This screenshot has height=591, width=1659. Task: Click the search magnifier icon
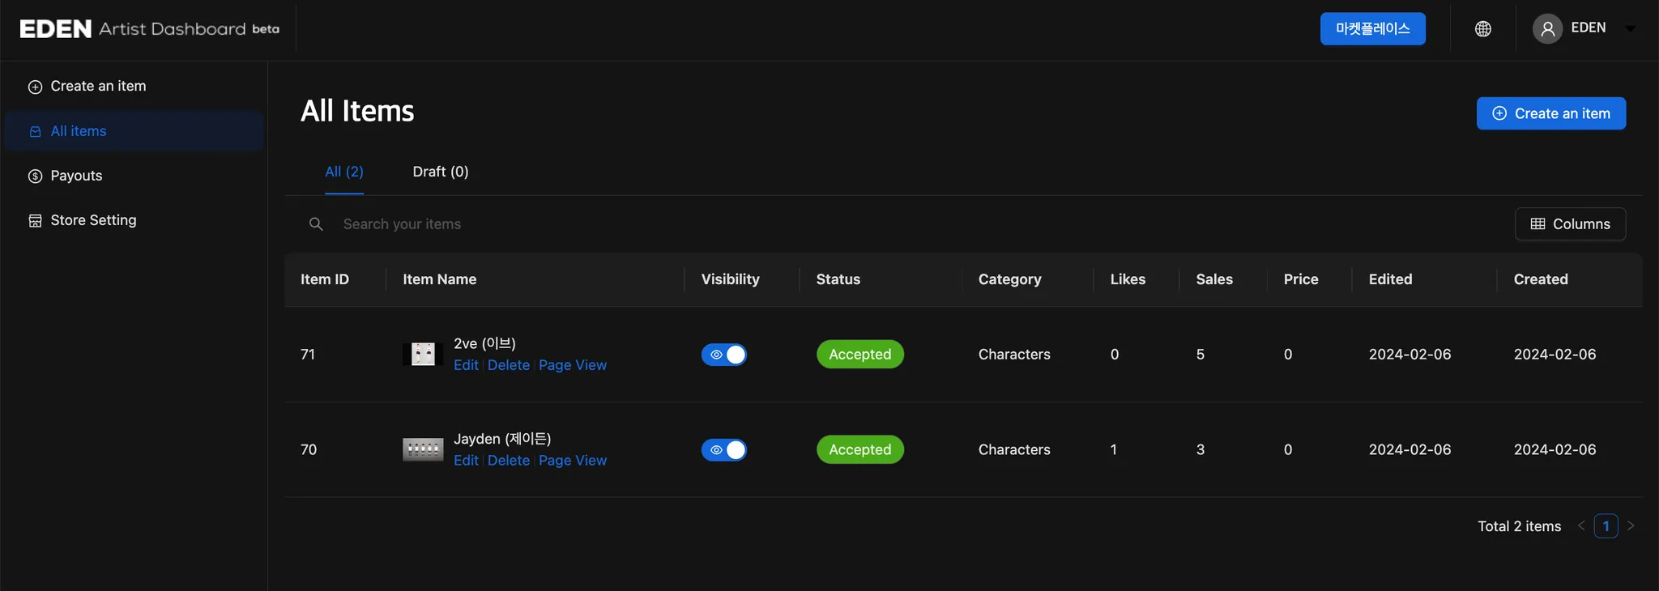[x=316, y=224]
